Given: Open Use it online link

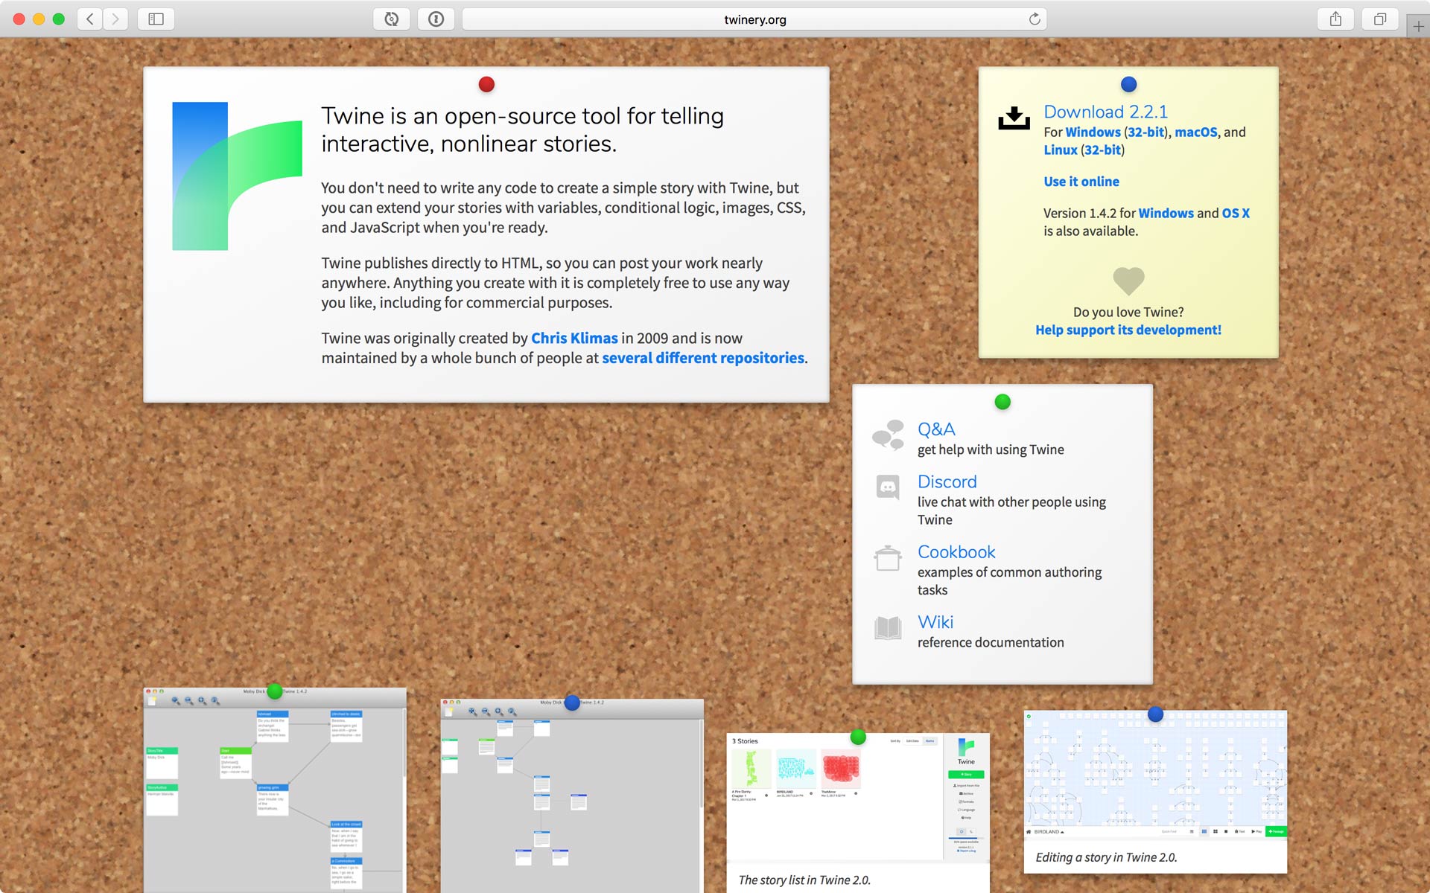Looking at the screenshot, I should pyautogui.click(x=1081, y=182).
